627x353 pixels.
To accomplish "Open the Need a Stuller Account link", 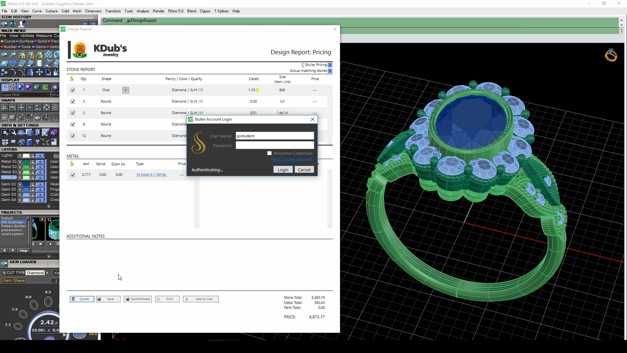I will point(292,159).
